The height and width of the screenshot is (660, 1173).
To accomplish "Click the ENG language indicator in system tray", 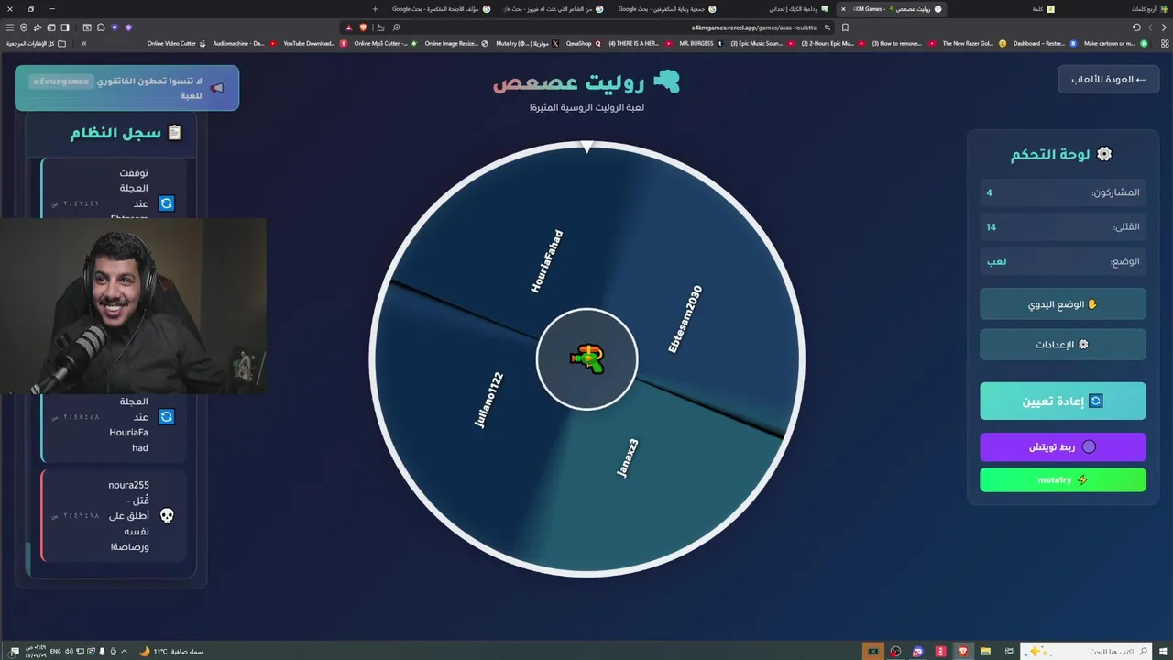I will click(56, 651).
